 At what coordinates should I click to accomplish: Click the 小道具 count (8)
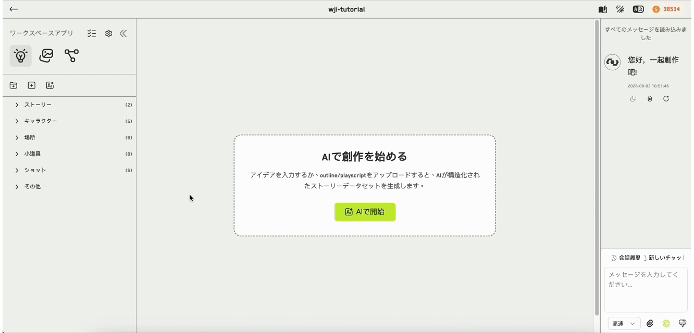click(x=129, y=154)
